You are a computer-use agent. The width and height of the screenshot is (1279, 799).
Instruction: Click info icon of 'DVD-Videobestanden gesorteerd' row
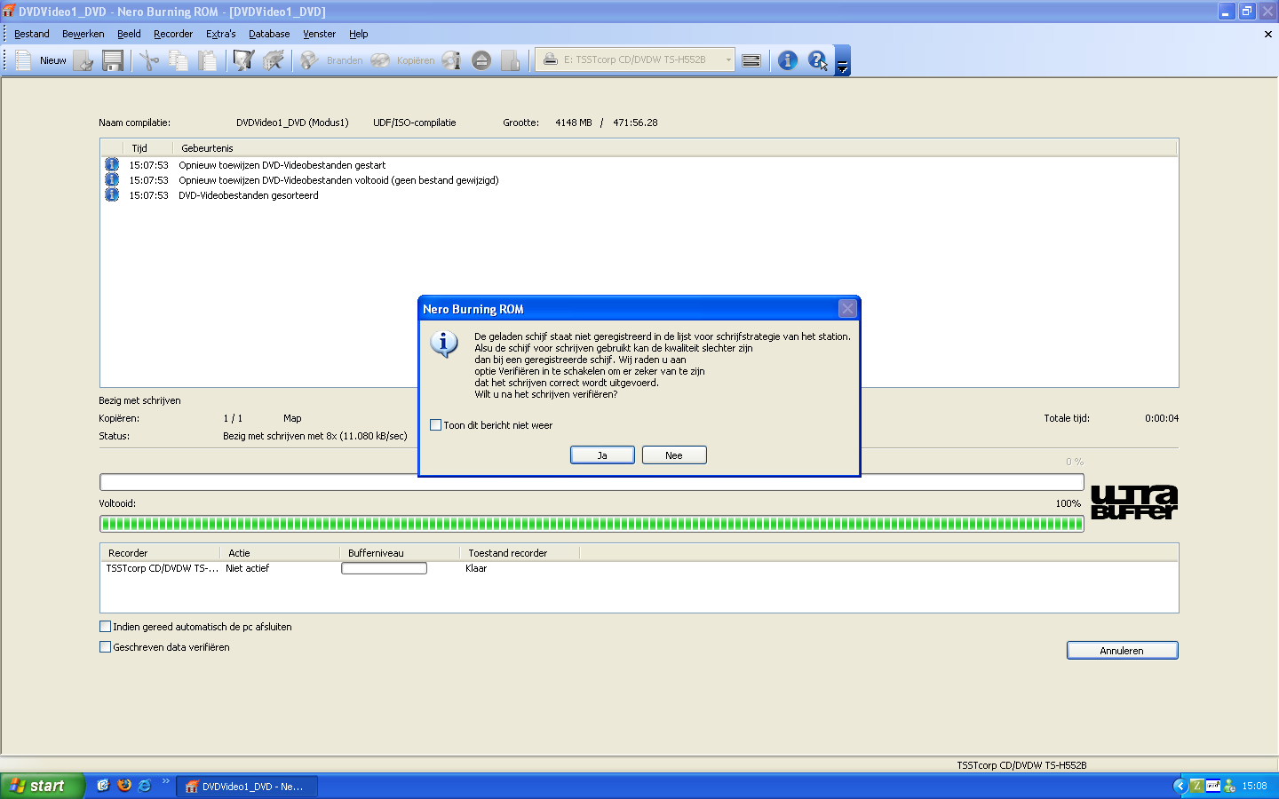tap(112, 194)
